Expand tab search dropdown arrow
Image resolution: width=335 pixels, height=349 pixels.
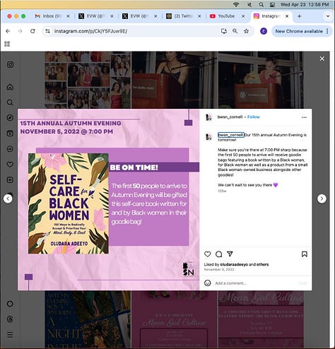click(x=328, y=16)
